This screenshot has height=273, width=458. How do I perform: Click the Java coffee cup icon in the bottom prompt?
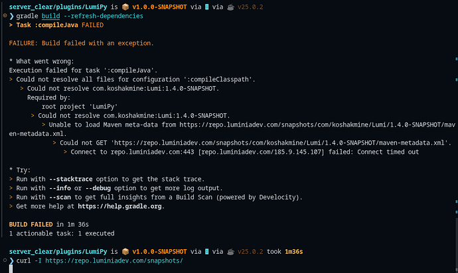pyautogui.click(x=231, y=251)
